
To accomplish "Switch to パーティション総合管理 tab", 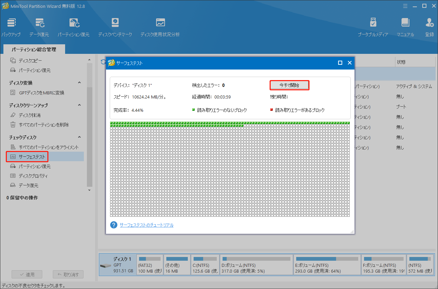I will click(34, 49).
